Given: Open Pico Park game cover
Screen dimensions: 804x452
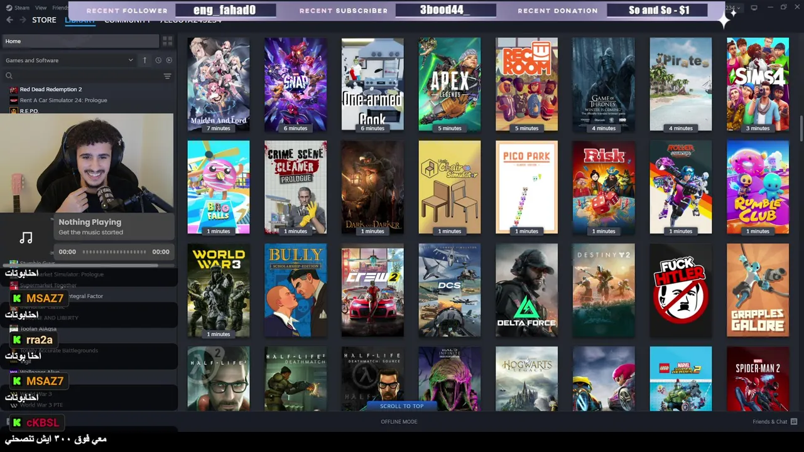Looking at the screenshot, I should pyautogui.click(x=526, y=187).
